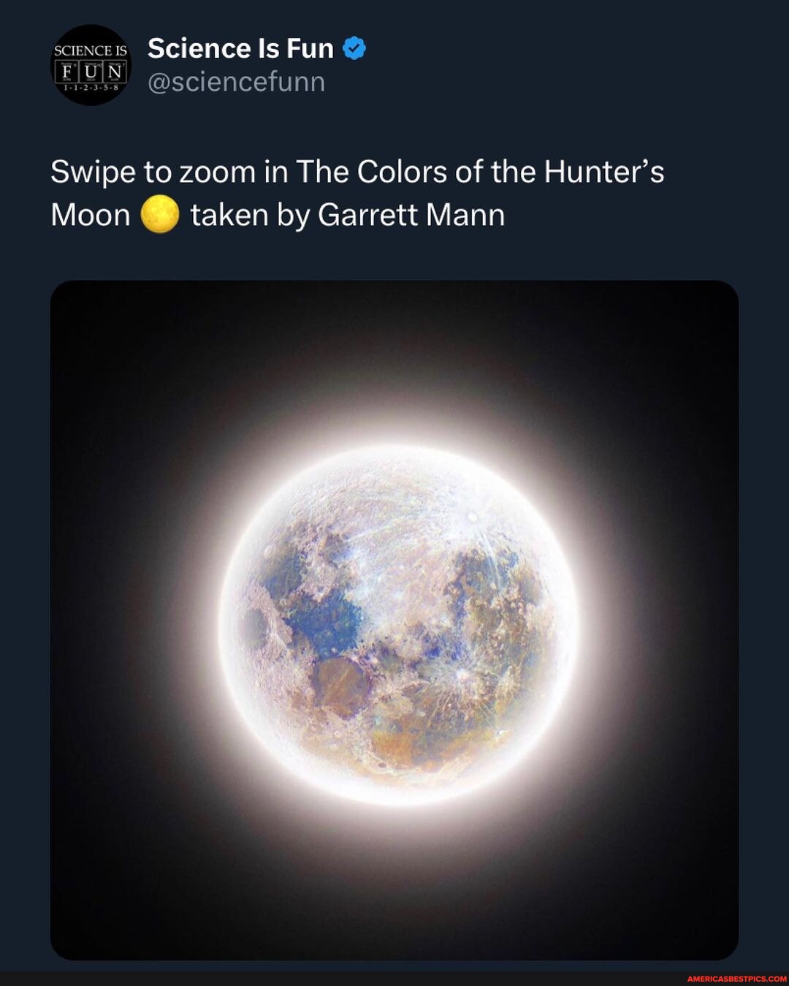Click the Science Is Fun profile avatar

[x=91, y=65]
